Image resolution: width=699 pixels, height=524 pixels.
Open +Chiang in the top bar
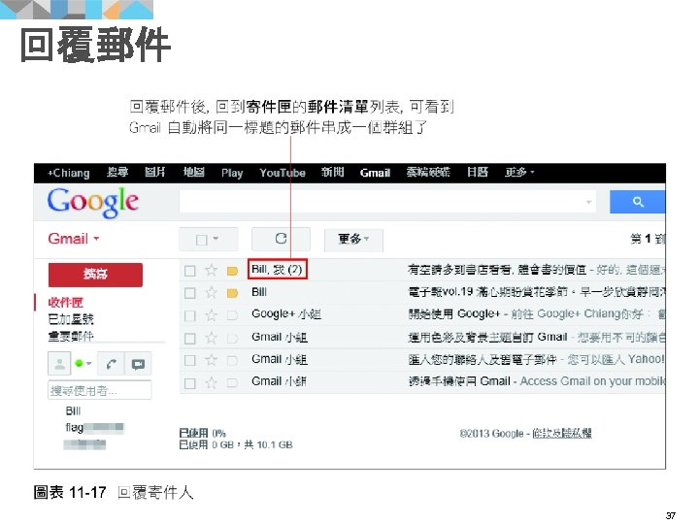point(69,173)
